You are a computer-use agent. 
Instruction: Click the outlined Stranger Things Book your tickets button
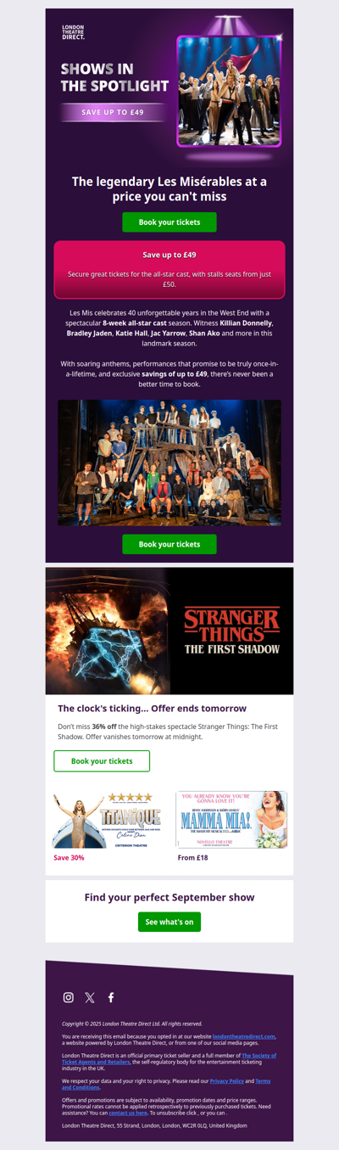pos(102,761)
